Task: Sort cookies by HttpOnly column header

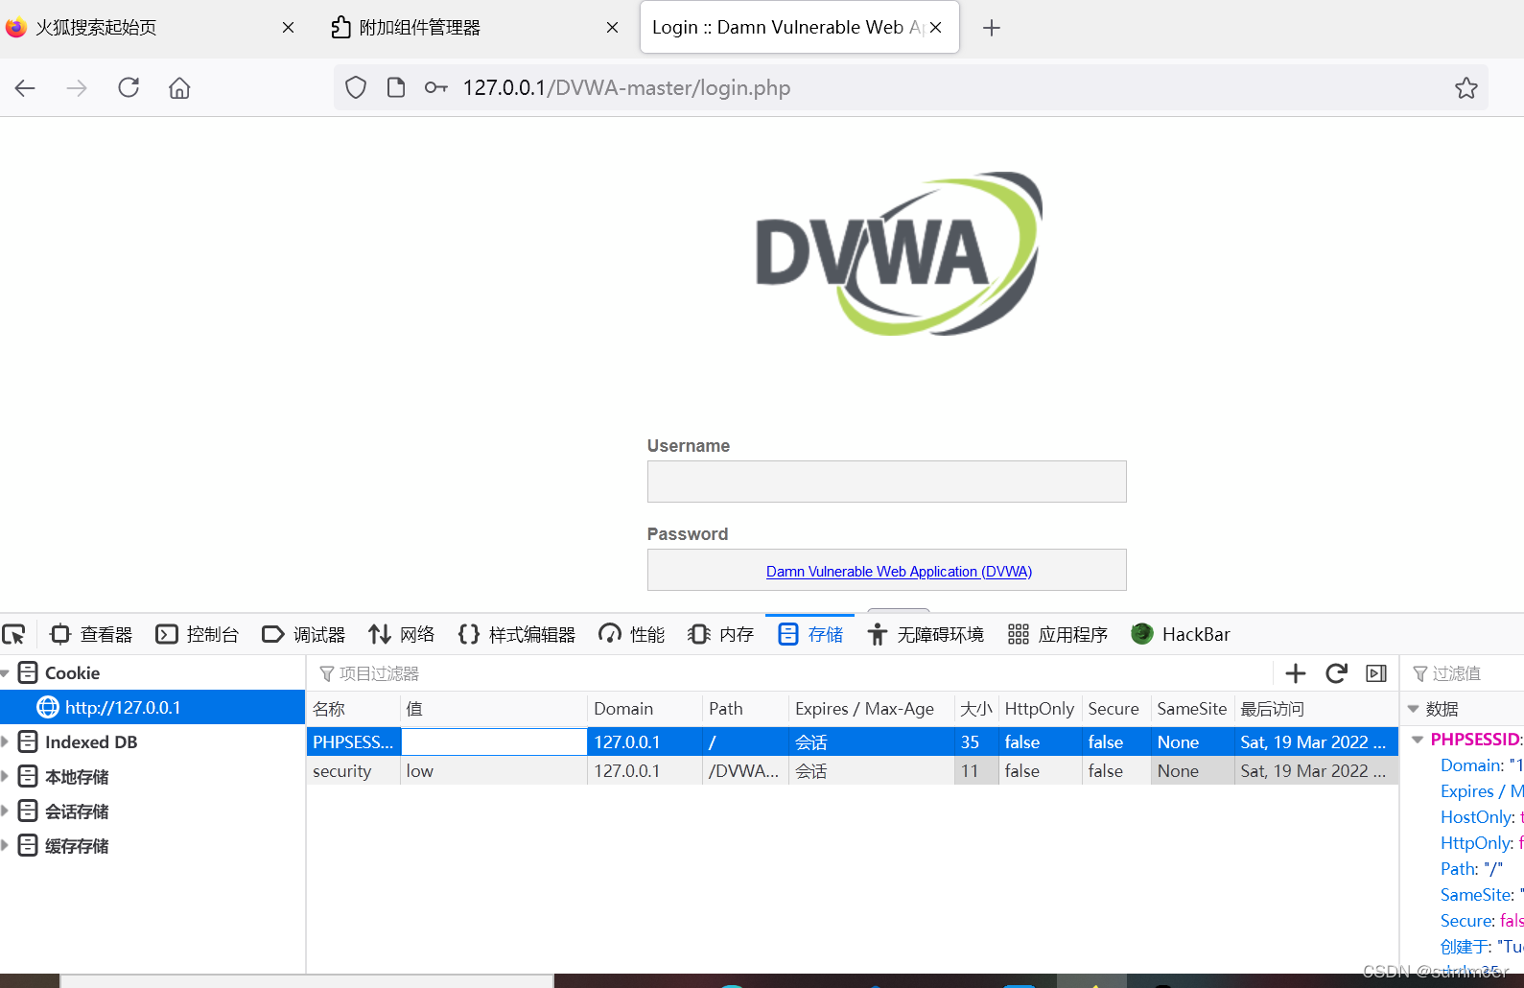Action: [1040, 709]
